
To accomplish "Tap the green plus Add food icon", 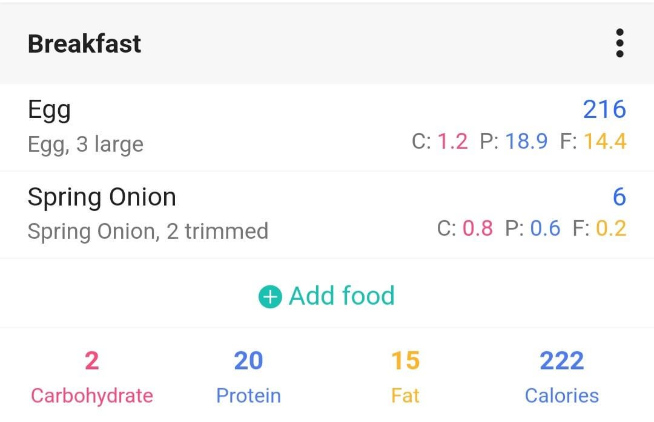I will tap(270, 297).
